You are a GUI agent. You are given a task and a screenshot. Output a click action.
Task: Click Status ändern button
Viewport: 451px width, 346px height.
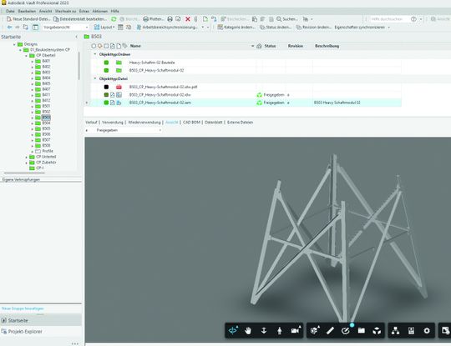coord(276,28)
